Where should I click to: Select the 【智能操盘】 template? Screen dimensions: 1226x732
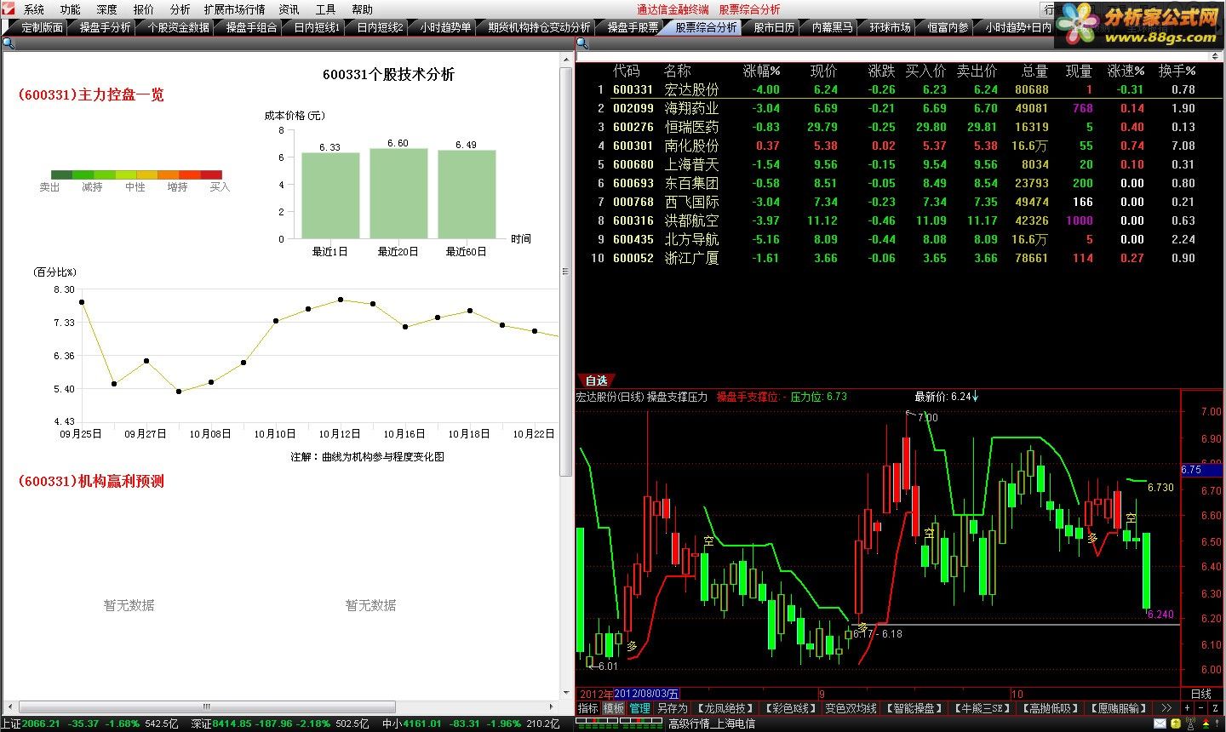click(915, 708)
